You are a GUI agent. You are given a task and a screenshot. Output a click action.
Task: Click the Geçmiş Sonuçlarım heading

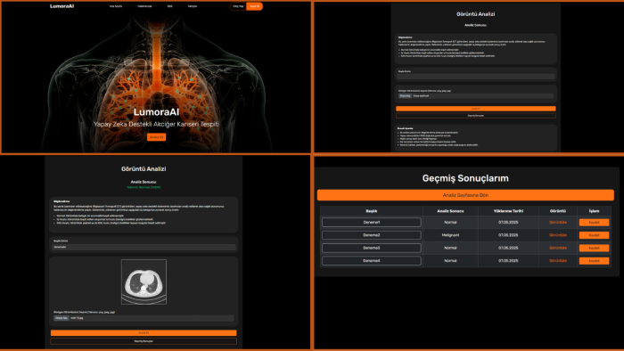(465, 178)
